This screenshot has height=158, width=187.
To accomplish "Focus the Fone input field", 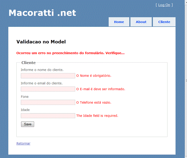I will point(48,102).
